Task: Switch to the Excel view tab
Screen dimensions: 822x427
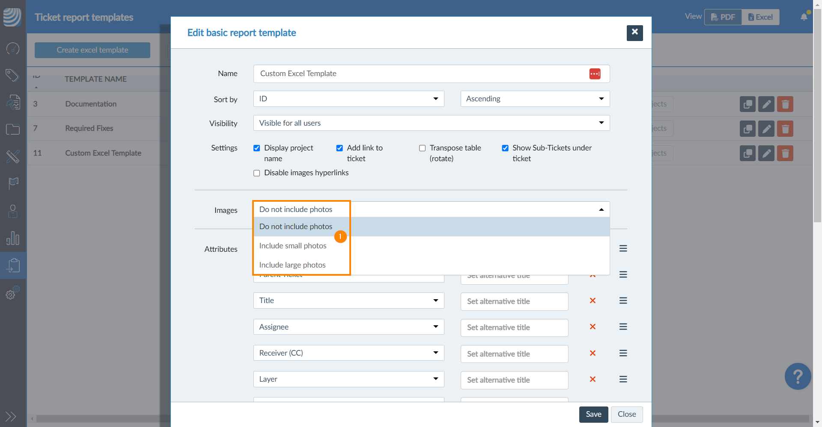Action: [760, 17]
